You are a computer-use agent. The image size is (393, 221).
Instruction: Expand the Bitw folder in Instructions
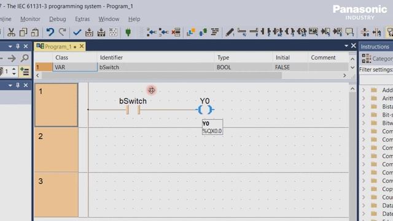click(x=364, y=123)
